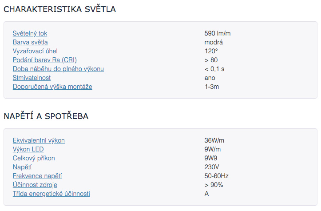Screen dimensions: 321x211
Task: Open the Výkon LED link
Action: click(x=28, y=149)
